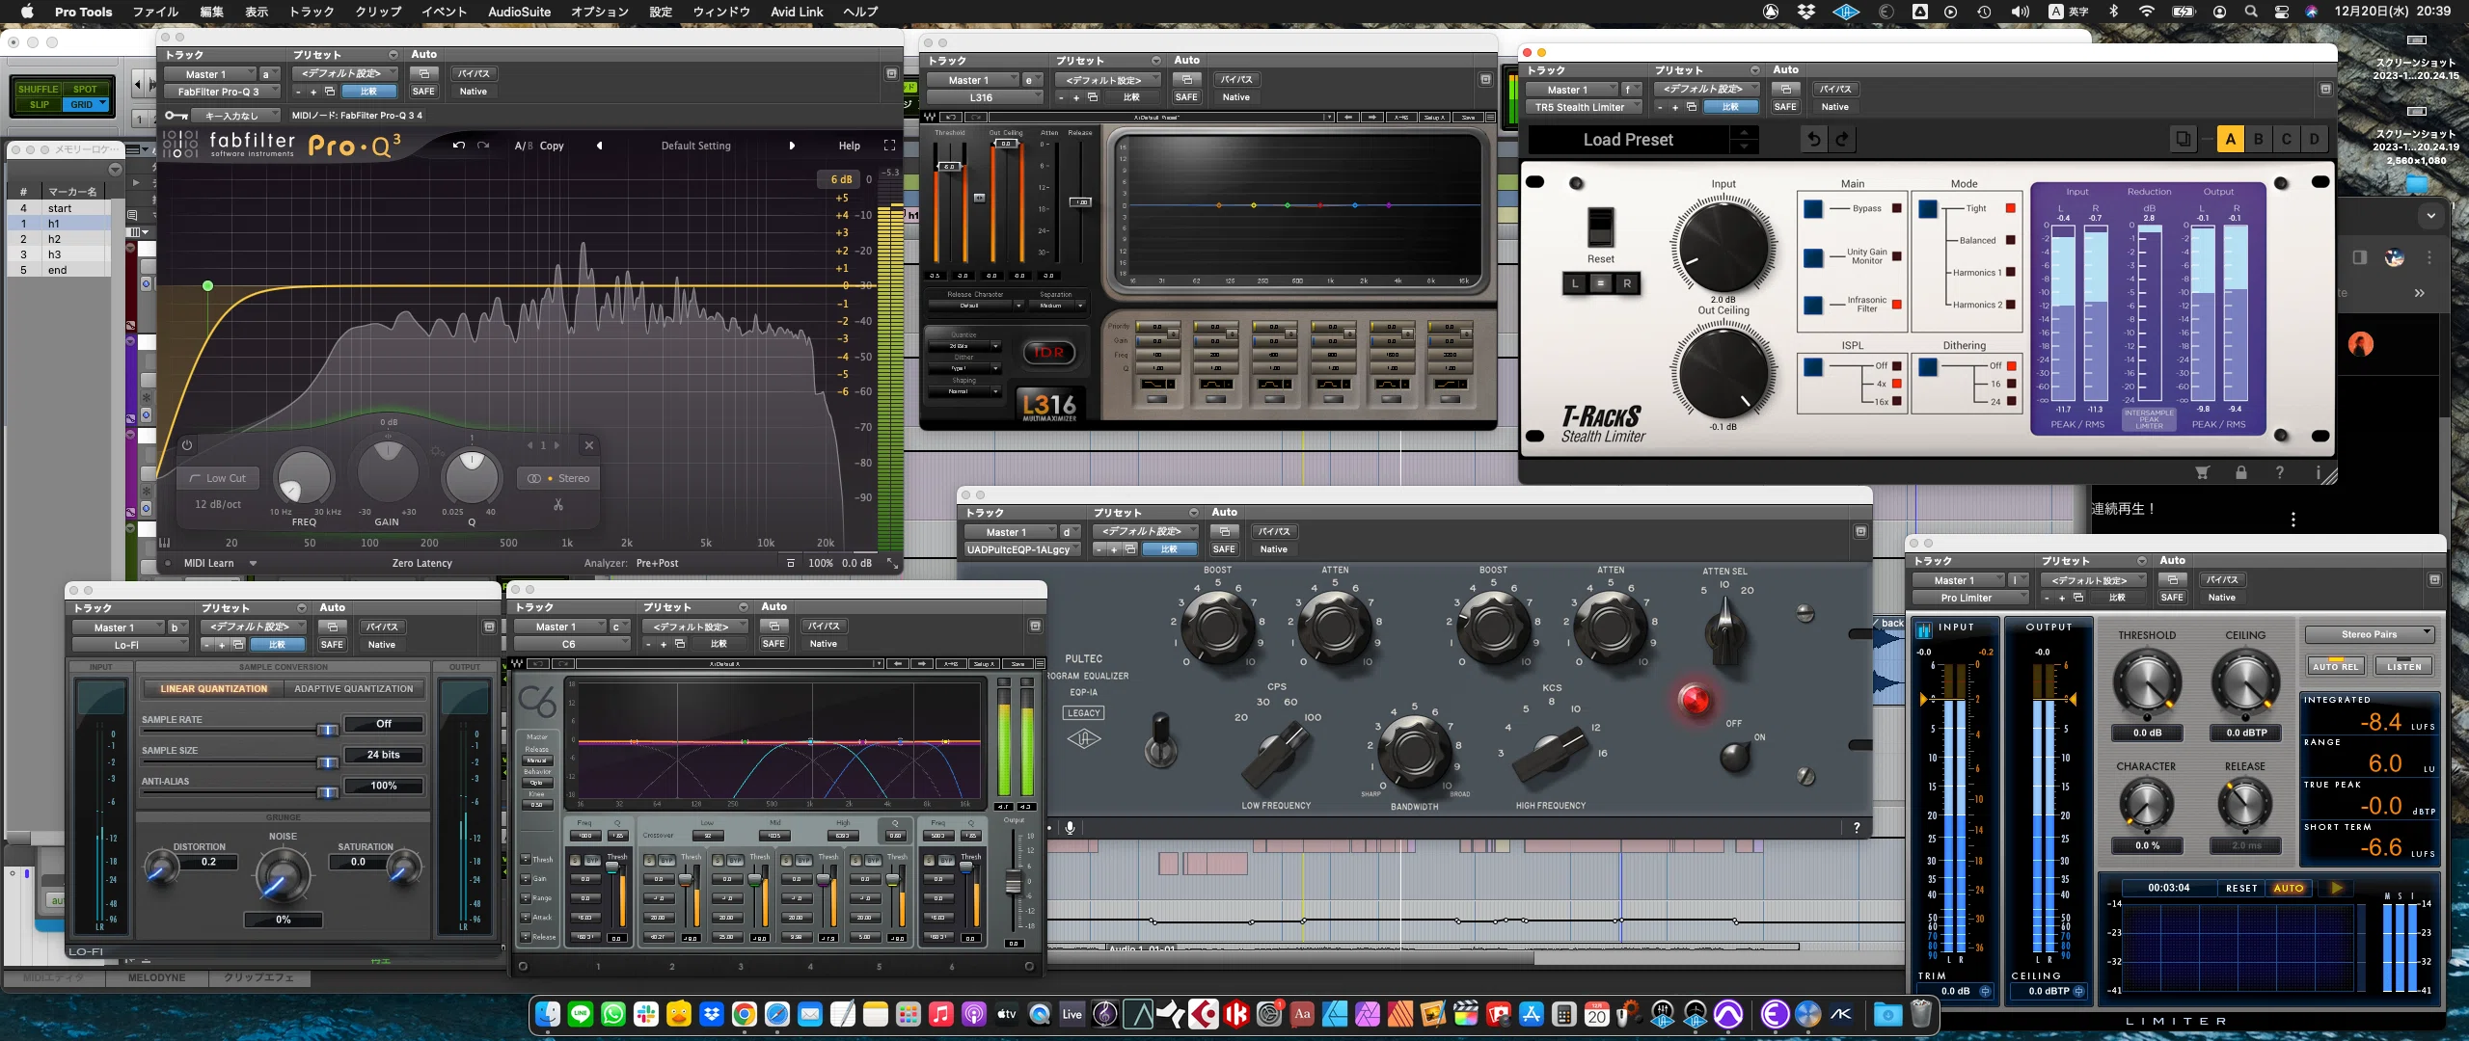Adjust the ANTI-ALIAS slider in Lo-Fi
This screenshot has height=1041, width=2469.
click(x=327, y=792)
